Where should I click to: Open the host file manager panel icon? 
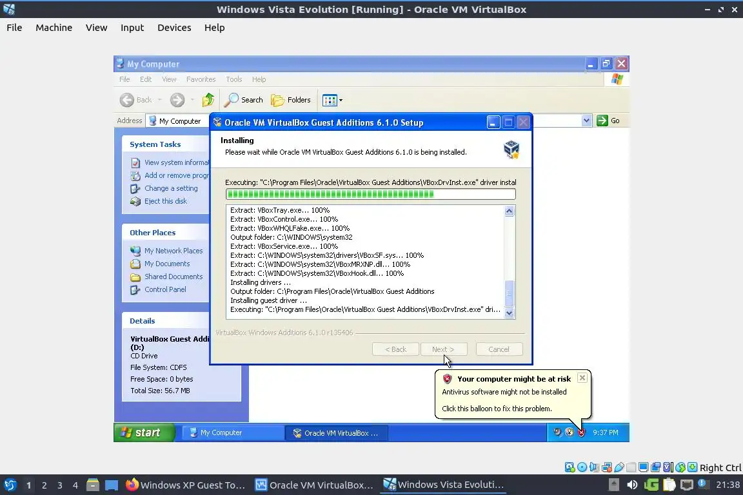pos(93,485)
